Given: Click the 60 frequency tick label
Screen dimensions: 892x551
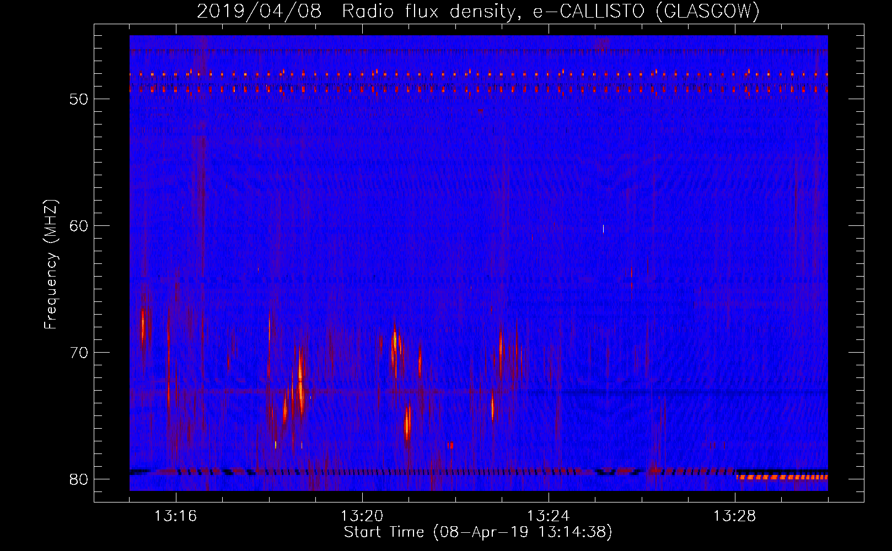Looking at the screenshot, I should coord(79,226).
